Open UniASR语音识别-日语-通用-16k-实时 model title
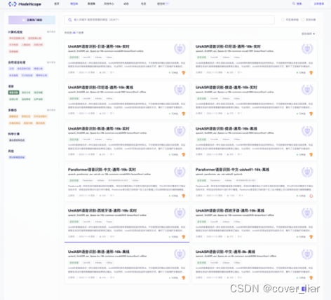The width and height of the screenshot is (331, 300). (99, 46)
